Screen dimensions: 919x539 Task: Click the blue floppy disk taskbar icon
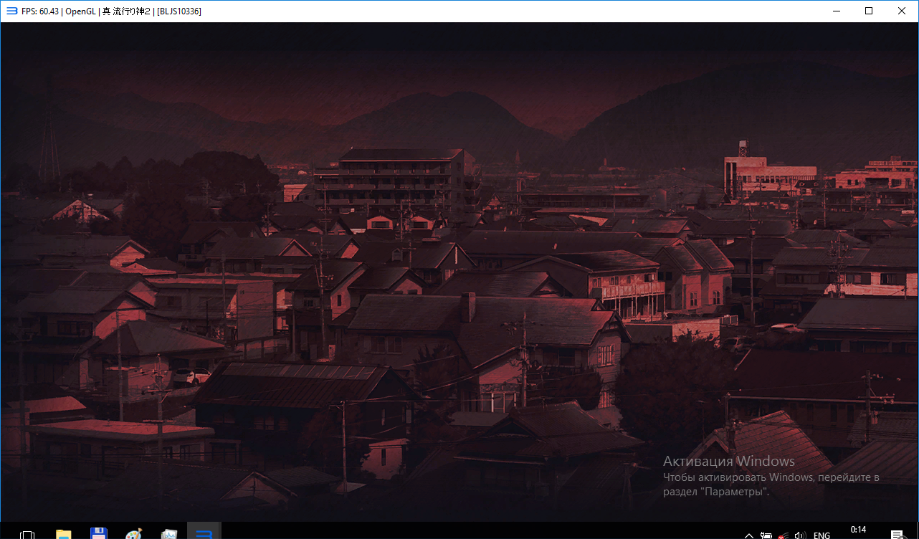coord(98,533)
